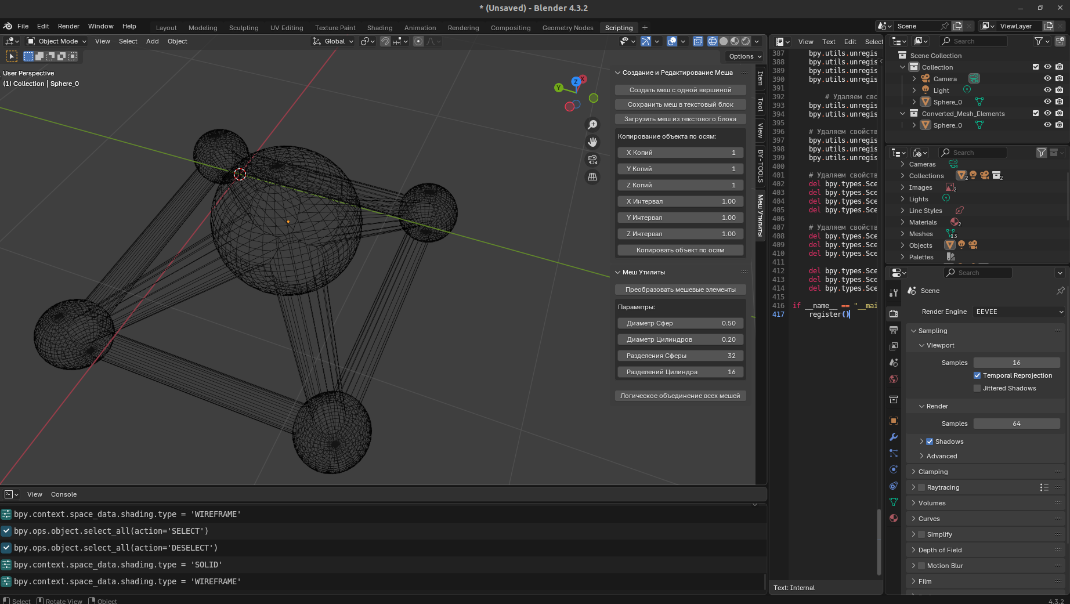
Task: Open the Render Engine dropdown
Action: click(x=1019, y=312)
